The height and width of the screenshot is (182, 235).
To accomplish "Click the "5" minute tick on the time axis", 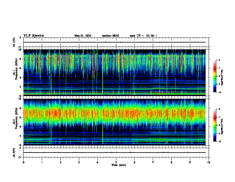I will [116, 162].
